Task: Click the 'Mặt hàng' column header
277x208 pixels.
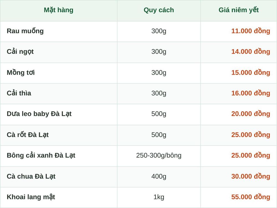Action: [x=58, y=10]
